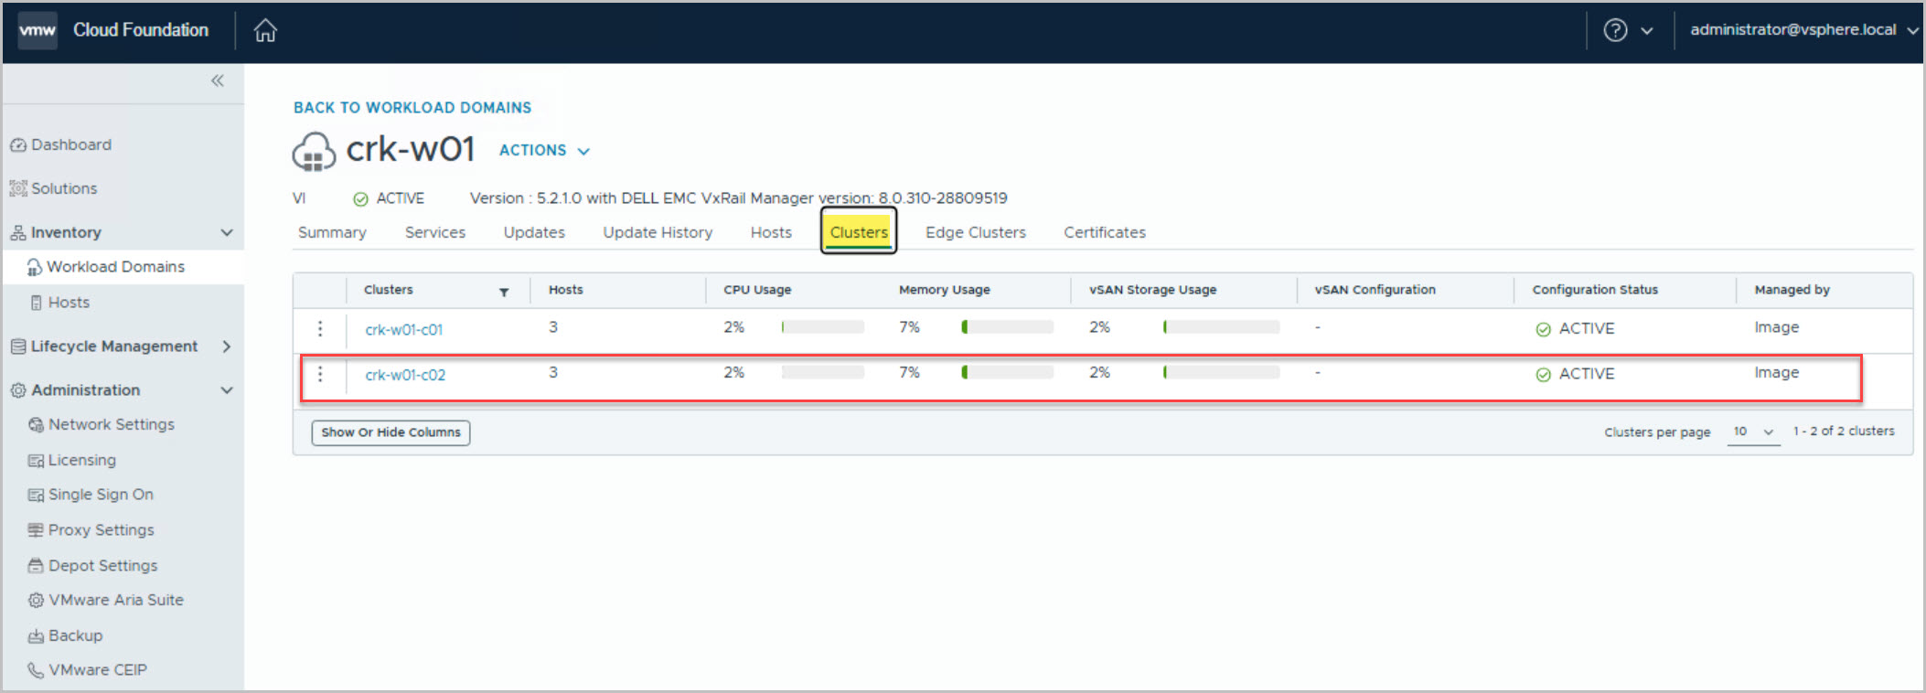Image resolution: width=1926 pixels, height=693 pixels.
Task: Open the three-dot menu for crk-w01-c02
Action: click(320, 375)
